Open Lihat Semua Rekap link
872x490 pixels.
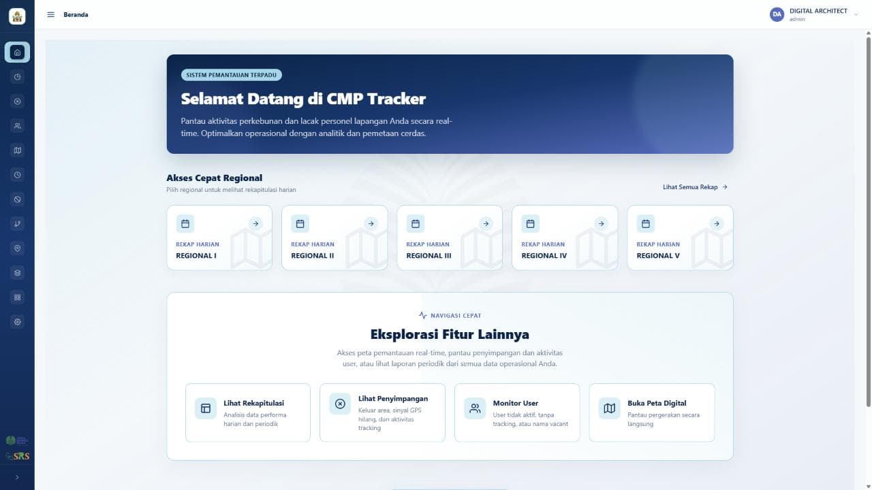click(695, 186)
